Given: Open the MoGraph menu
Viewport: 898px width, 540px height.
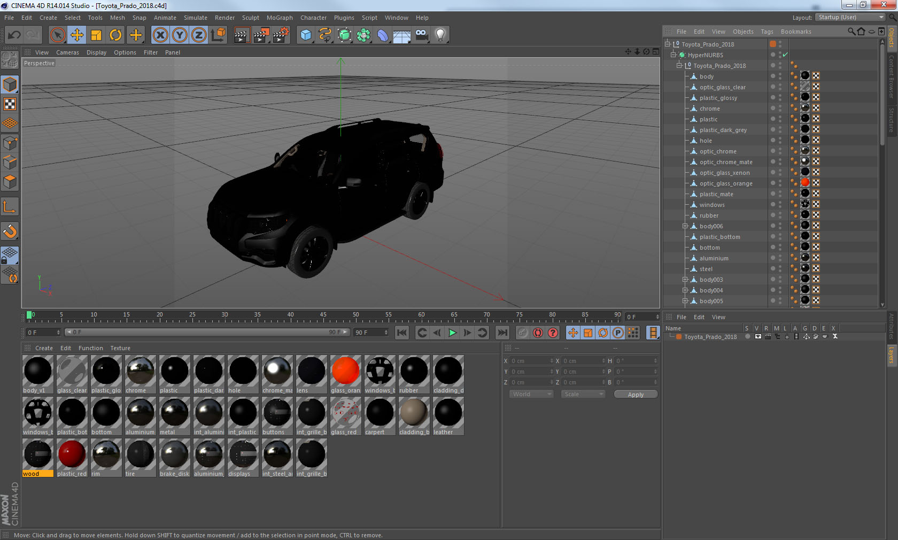Looking at the screenshot, I should pyautogui.click(x=280, y=18).
